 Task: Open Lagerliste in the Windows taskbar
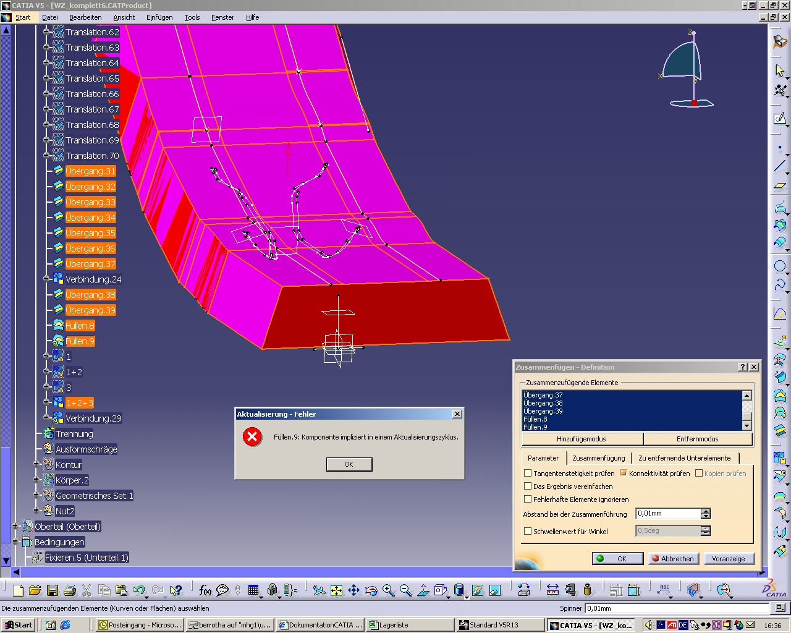coord(410,625)
